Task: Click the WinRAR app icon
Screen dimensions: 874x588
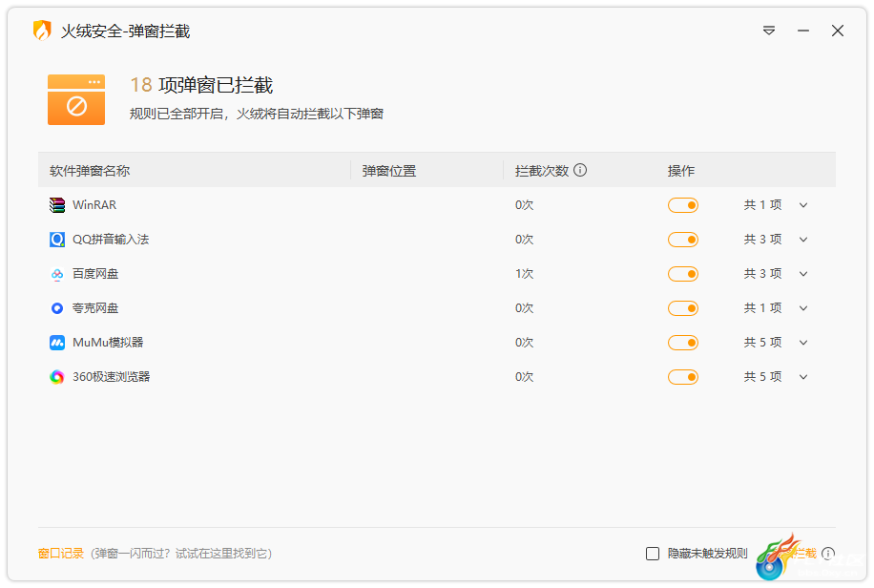Action: click(57, 205)
